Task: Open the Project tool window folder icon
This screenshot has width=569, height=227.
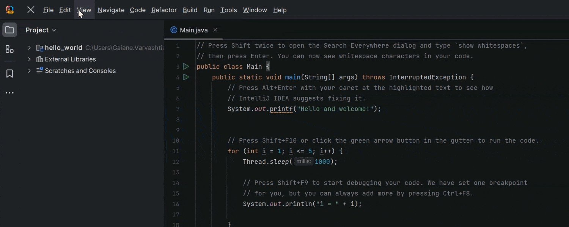Action: click(x=9, y=30)
